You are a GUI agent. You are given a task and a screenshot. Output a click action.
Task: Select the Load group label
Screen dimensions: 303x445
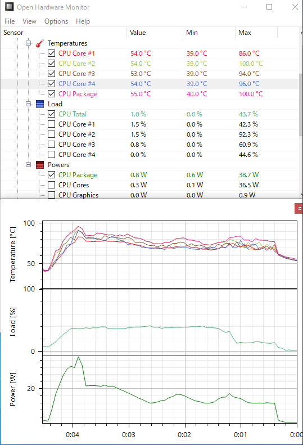pos(55,104)
